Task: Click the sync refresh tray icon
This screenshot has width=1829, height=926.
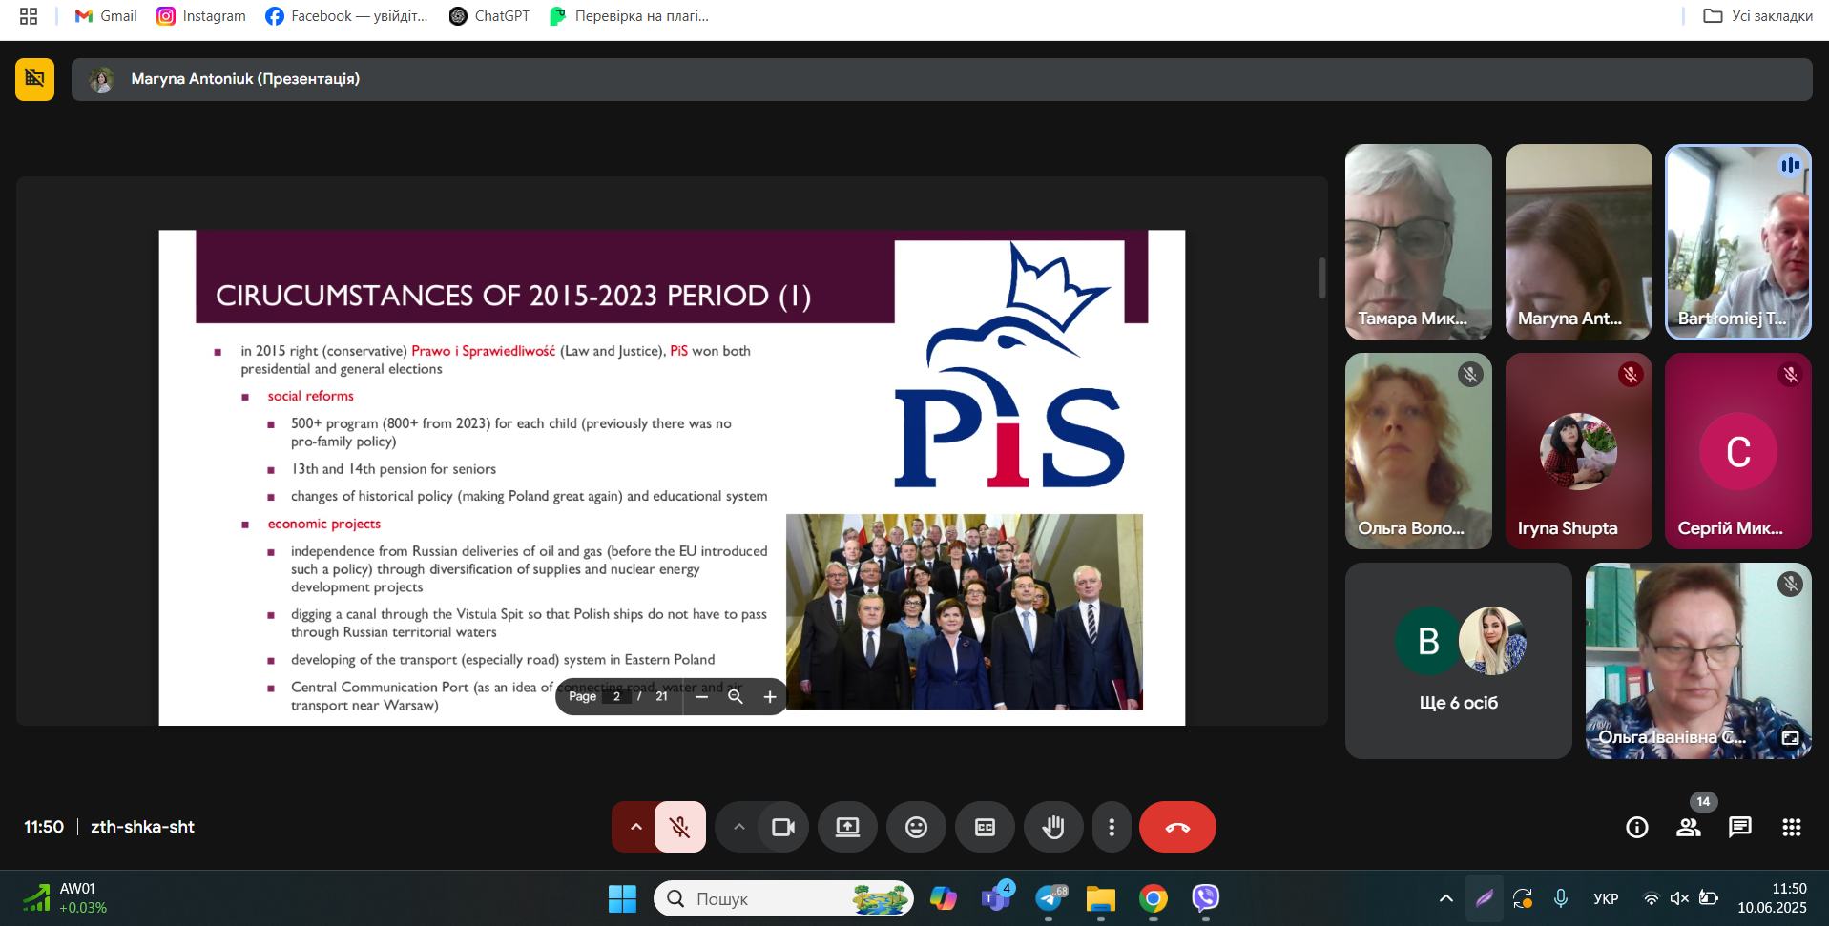Action: (x=1523, y=898)
